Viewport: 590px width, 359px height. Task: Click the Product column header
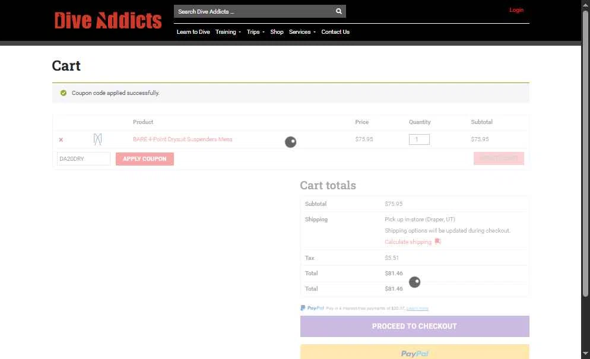click(143, 122)
